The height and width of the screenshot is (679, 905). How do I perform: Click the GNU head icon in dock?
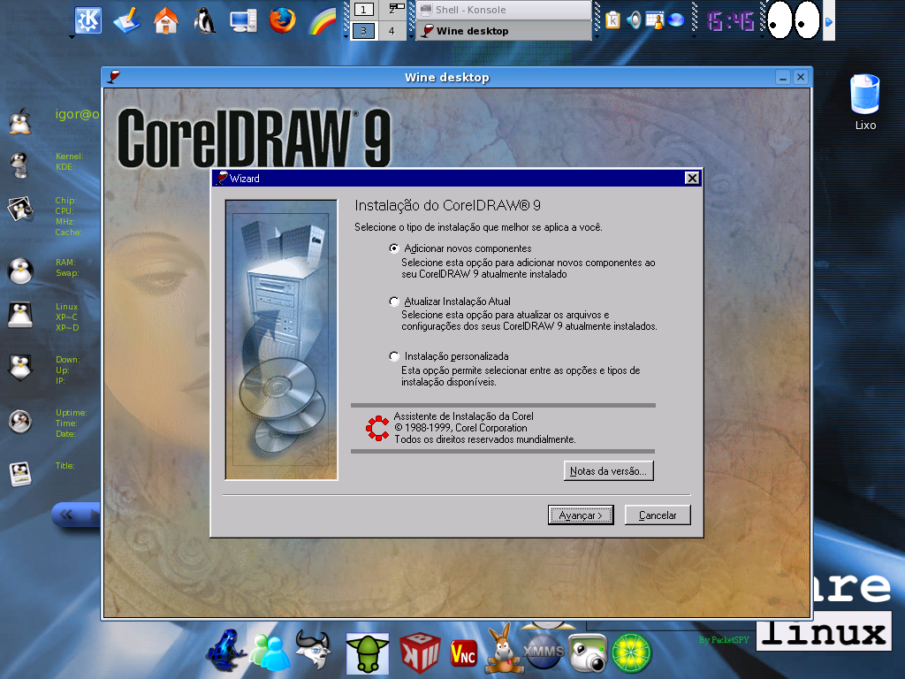(314, 650)
